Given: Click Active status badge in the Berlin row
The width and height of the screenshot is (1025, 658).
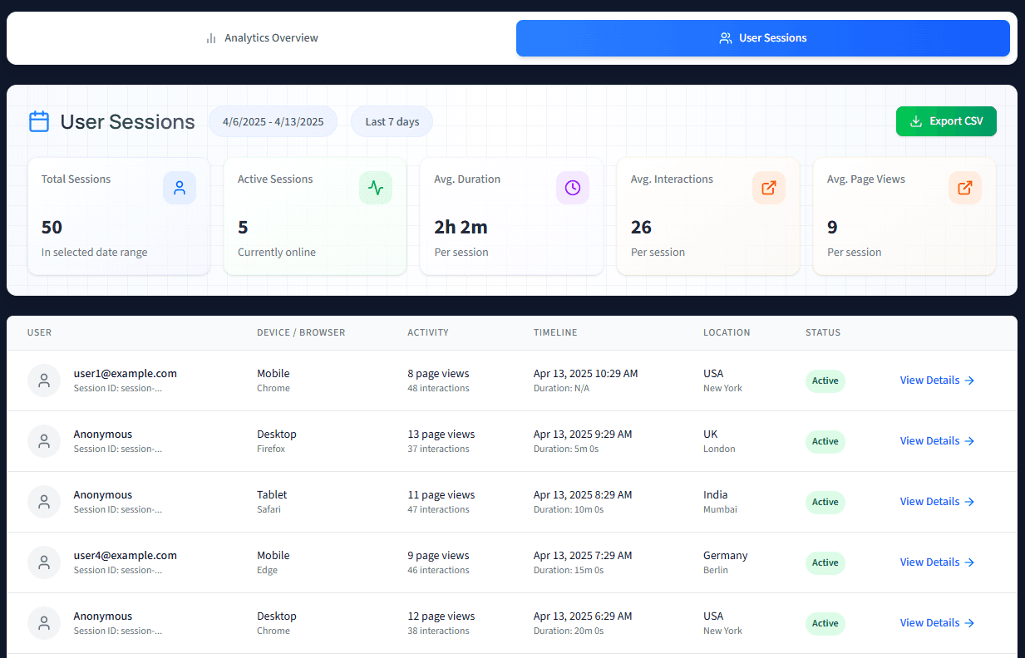Looking at the screenshot, I should [x=825, y=563].
